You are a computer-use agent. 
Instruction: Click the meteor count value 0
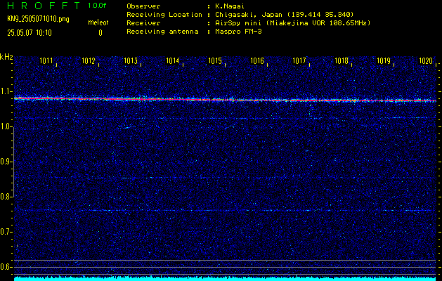pos(100,33)
